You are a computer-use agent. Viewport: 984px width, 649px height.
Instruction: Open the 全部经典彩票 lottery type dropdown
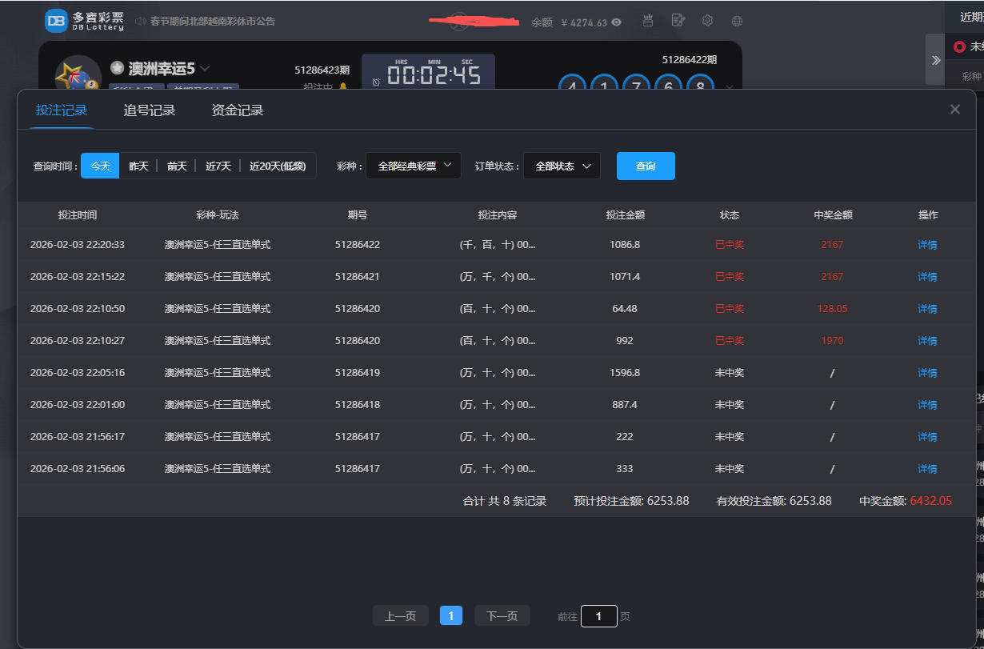pyautogui.click(x=414, y=166)
